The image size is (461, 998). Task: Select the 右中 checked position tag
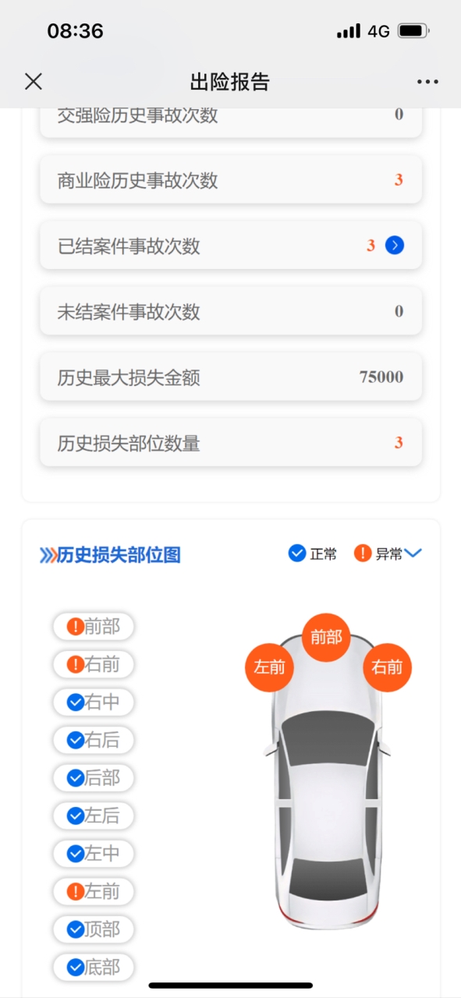tap(94, 702)
